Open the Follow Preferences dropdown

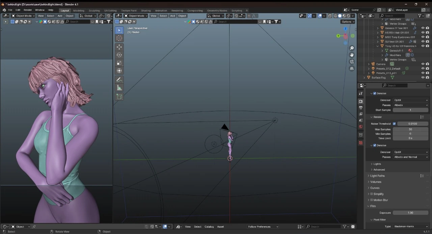point(263,227)
